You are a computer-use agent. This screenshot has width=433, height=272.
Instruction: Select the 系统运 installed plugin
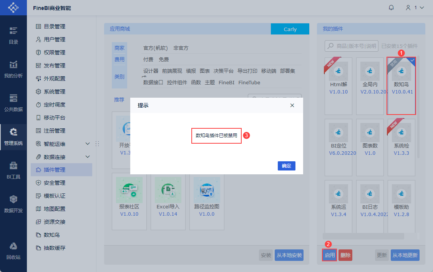[338, 206]
